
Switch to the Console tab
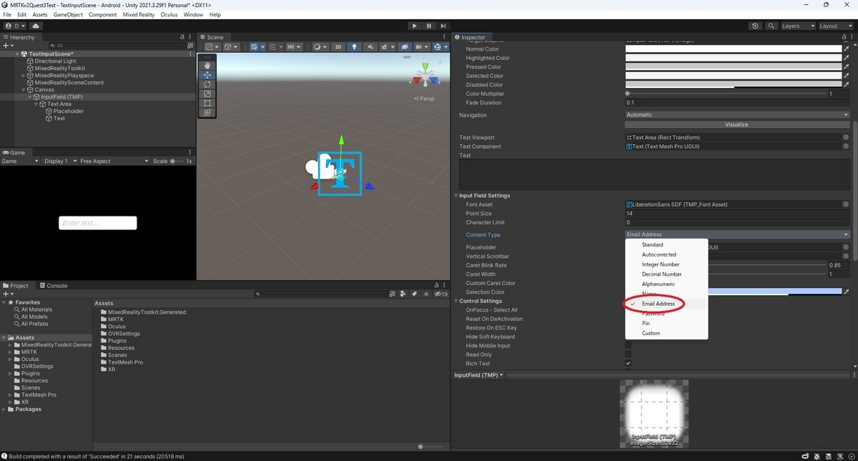(54, 285)
